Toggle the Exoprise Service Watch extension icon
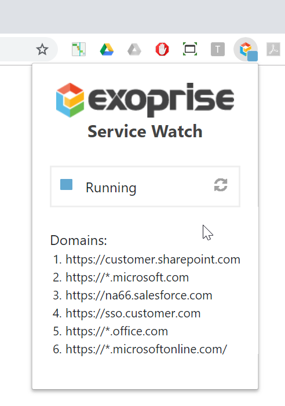 click(x=246, y=49)
